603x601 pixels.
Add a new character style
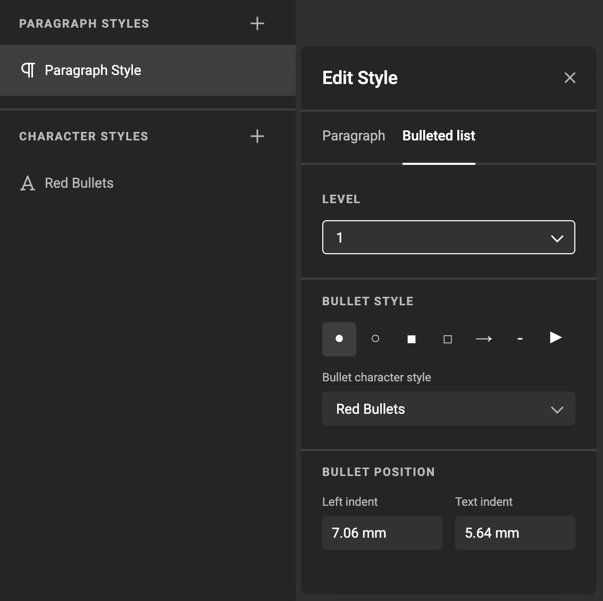[257, 136]
